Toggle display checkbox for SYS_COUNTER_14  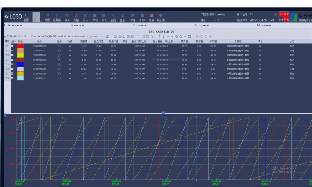13,64
